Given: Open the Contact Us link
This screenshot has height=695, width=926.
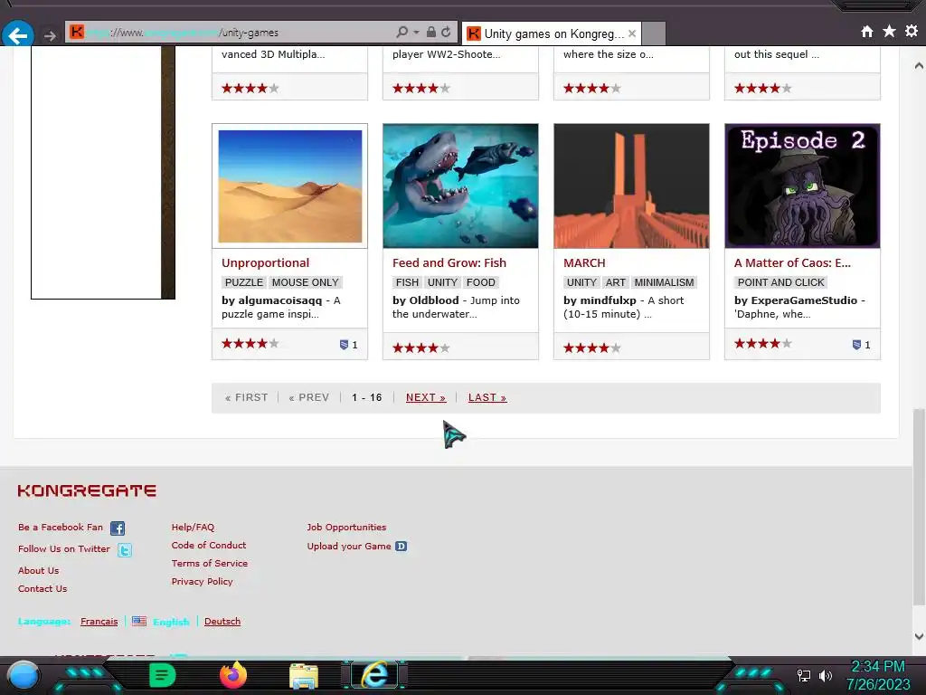Looking at the screenshot, I should (43, 588).
